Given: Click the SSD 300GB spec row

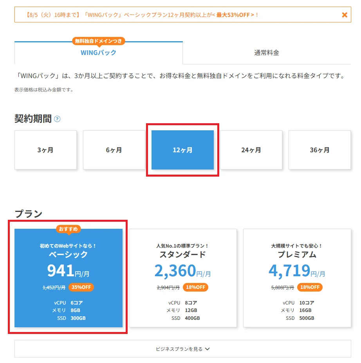Looking at the screenshot, I should 71,318.
